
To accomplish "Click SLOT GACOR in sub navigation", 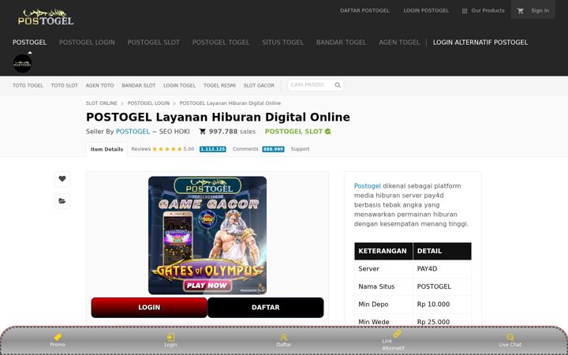I will (259, 85).
